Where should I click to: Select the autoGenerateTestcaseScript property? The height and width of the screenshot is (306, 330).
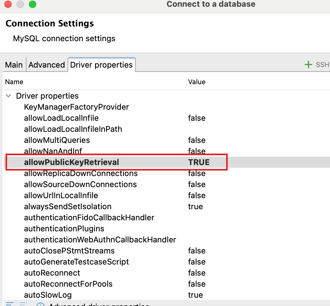point(77,262)
